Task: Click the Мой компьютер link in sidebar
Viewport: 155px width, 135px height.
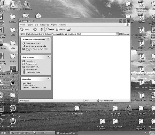Action: tap(31, 70)
